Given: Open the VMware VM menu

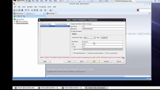Looking at the screenshot, I should 46,1.
